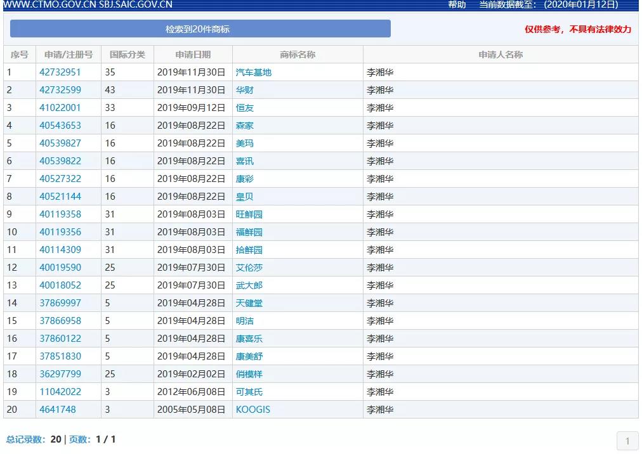Open the 恒友 trademark link
Viewport: 642px width, 454px height.
point(246,107)
